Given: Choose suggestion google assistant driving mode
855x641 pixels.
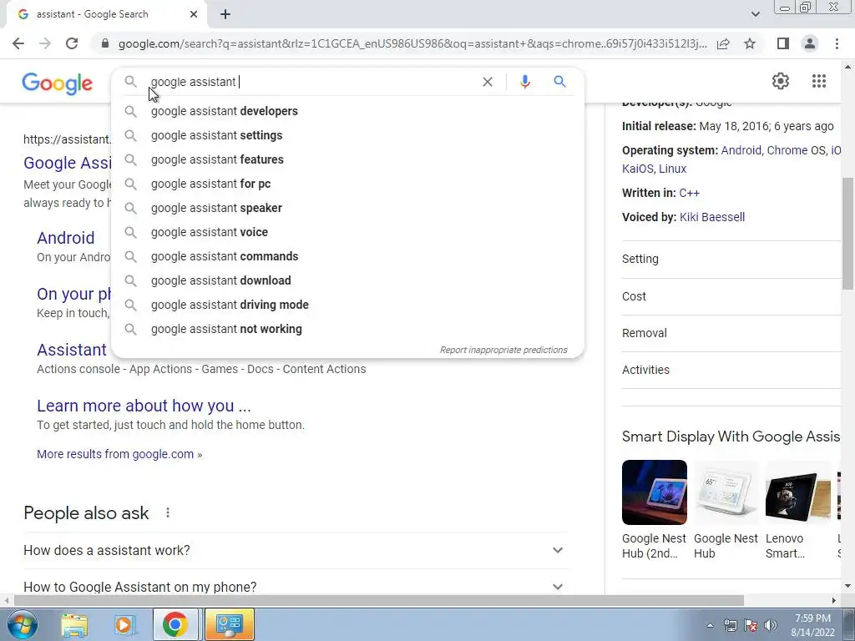Looking at the screenshot, I should point(347,305).
